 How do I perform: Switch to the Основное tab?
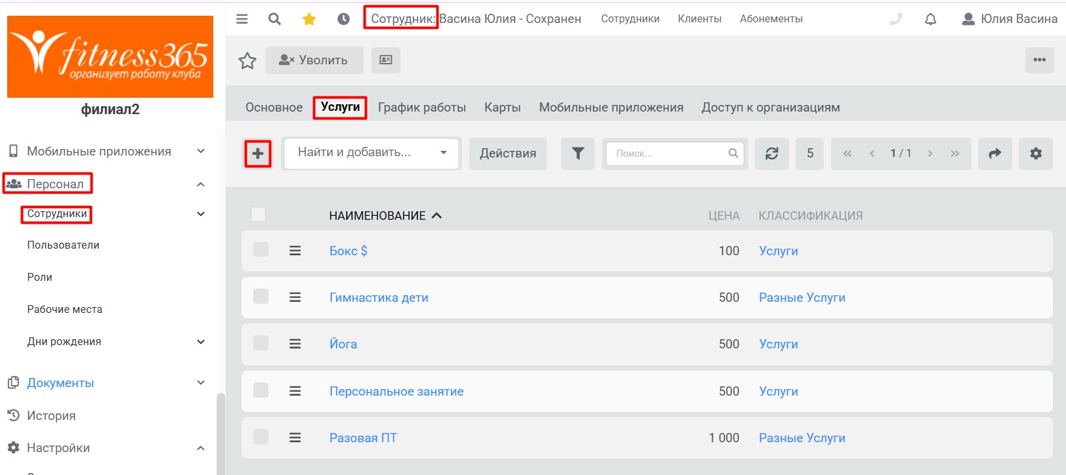click(x=274, y=108)
